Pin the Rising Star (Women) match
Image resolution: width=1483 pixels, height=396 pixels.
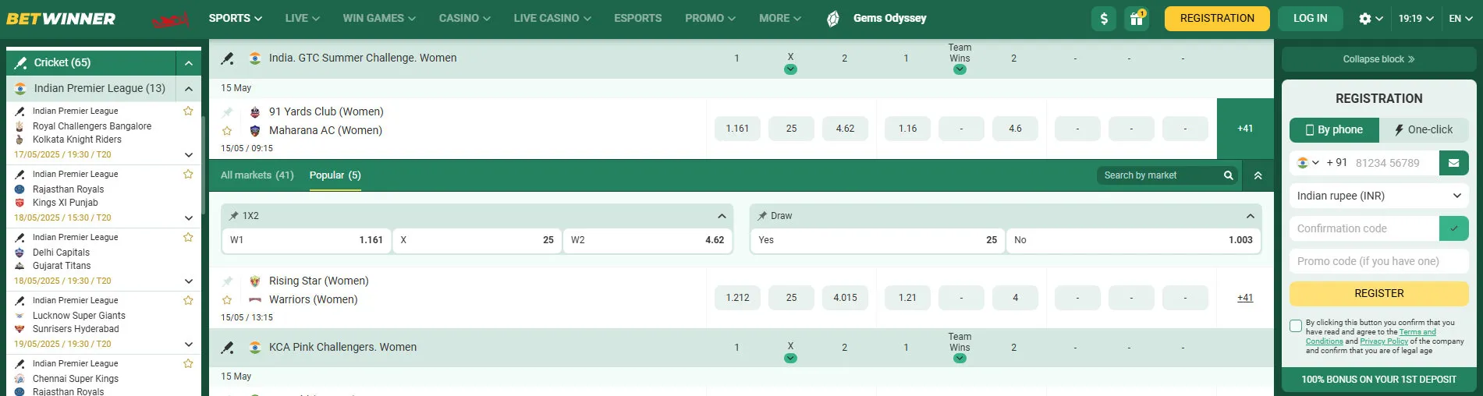227,281
